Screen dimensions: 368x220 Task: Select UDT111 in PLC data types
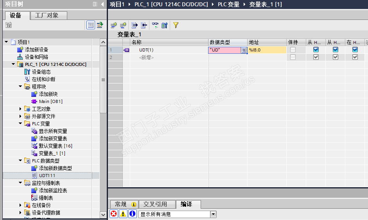point(47,176)
